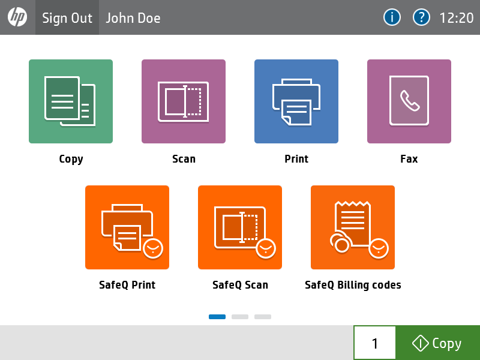Launch the SafeQ Scan tile
This screenshot has width=480, height=360.
pos(240,227)
